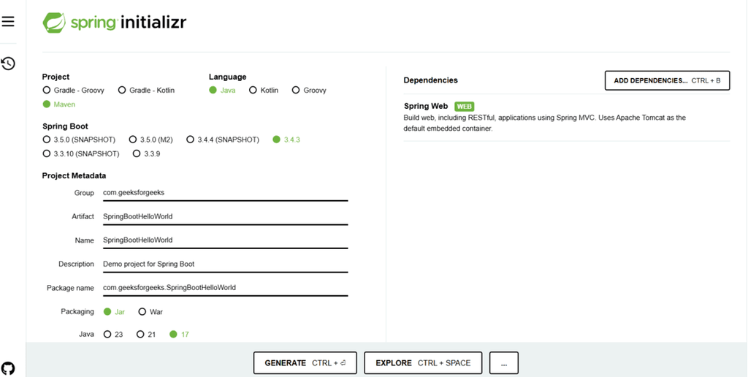Choose Java version 21
Viewport: 748px width, 377px height.
coord(146,335)
